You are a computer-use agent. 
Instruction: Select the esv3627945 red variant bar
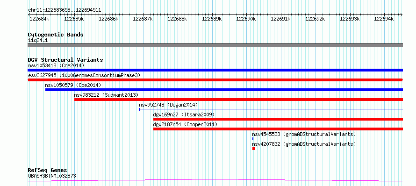pyautogui.click(x=215, y=80)
